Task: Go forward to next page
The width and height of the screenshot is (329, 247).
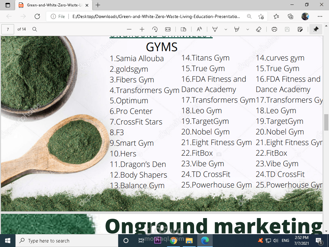Action: pos(23,16)
